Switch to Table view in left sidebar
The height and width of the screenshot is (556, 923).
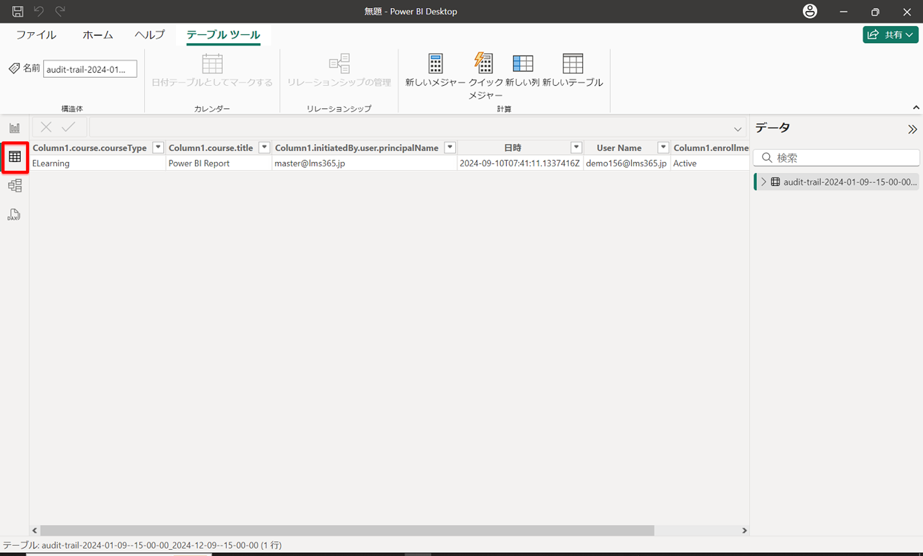click(x=15, y=156)
